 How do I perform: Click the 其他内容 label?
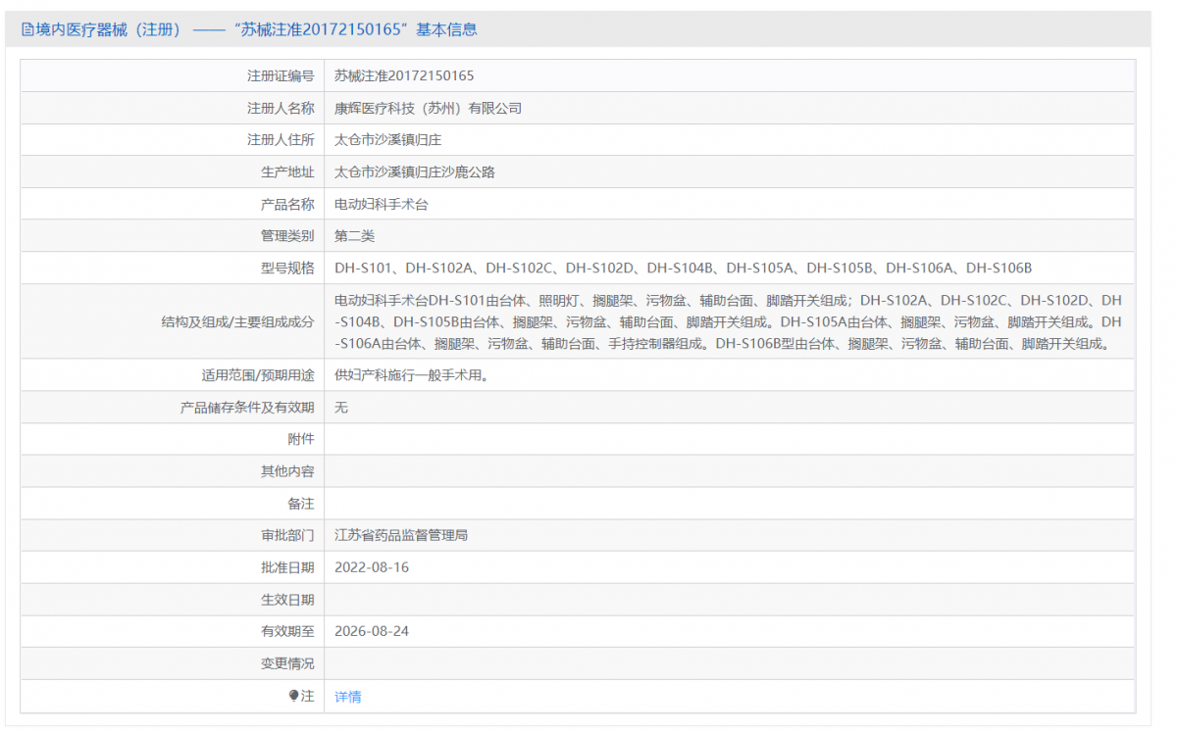(x=287, y=471)
